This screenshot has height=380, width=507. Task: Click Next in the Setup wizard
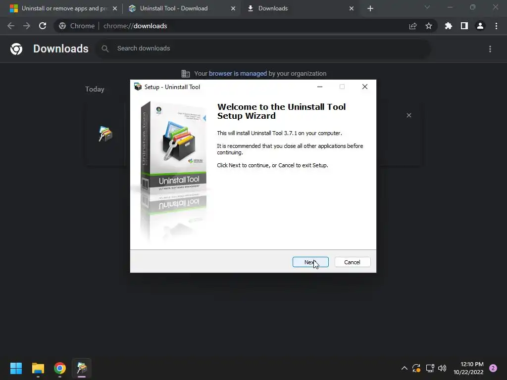(x=310, y=262)
